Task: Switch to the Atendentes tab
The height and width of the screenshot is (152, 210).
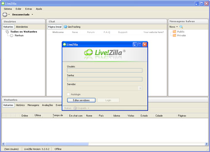Action: pyautogui.click(x=22, y=27)
